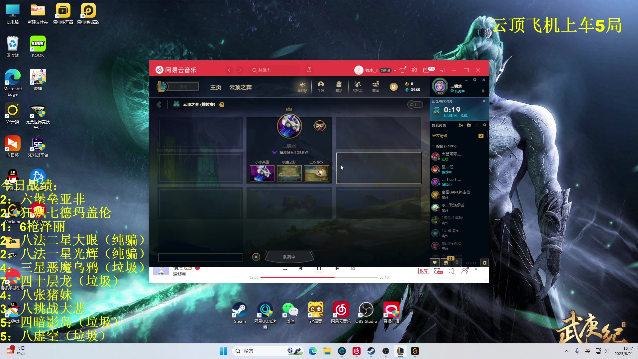The width and height of the screenshot is (638, 359).
Task: Expand the 锦水_T account dropdown arrow
Action: pos(395,70)
